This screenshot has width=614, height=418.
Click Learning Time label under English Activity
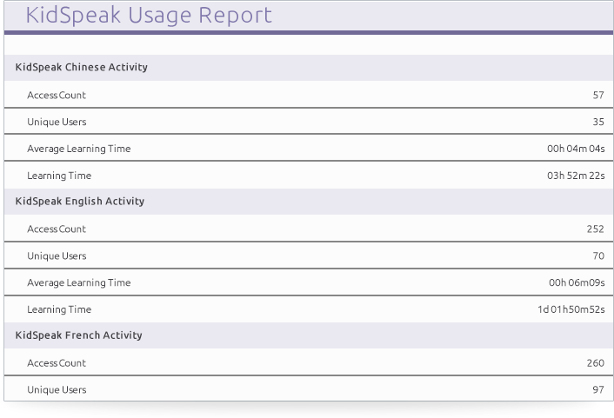coord(59,309)
